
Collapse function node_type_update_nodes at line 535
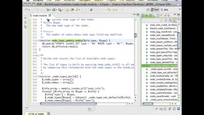click(x=38, y=41)
